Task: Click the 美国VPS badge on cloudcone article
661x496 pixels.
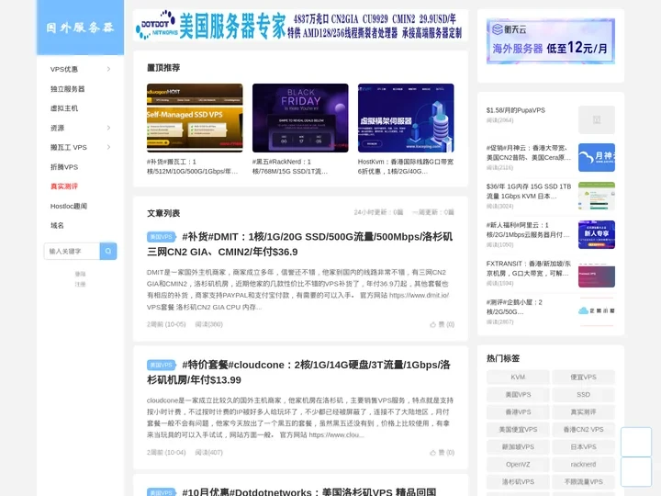Action: 161,366
